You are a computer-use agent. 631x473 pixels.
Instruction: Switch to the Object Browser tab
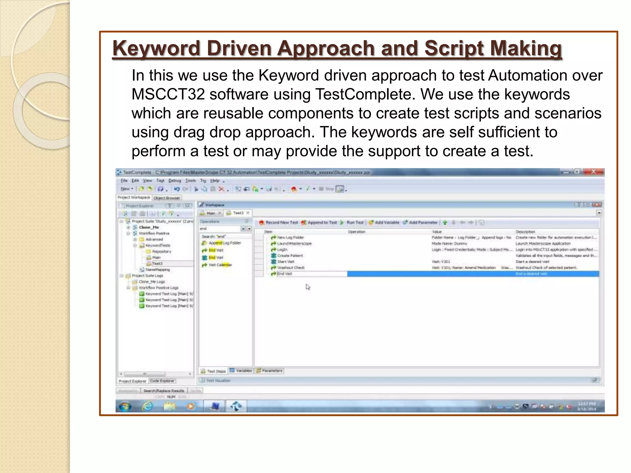(167, 198)
